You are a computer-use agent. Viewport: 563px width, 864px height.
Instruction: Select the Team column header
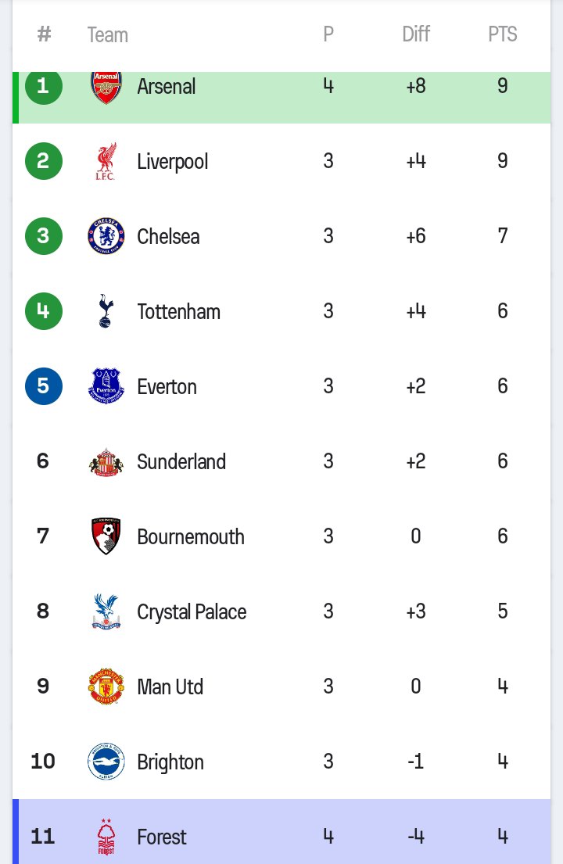tap(107, 34)
